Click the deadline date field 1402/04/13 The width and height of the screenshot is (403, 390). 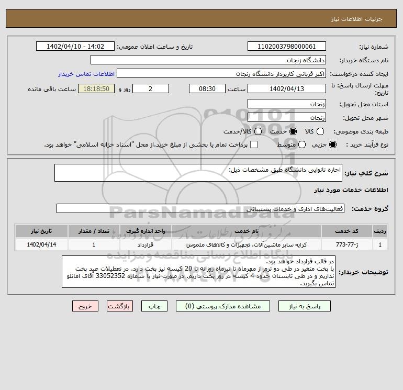click(x=287, y=88)
